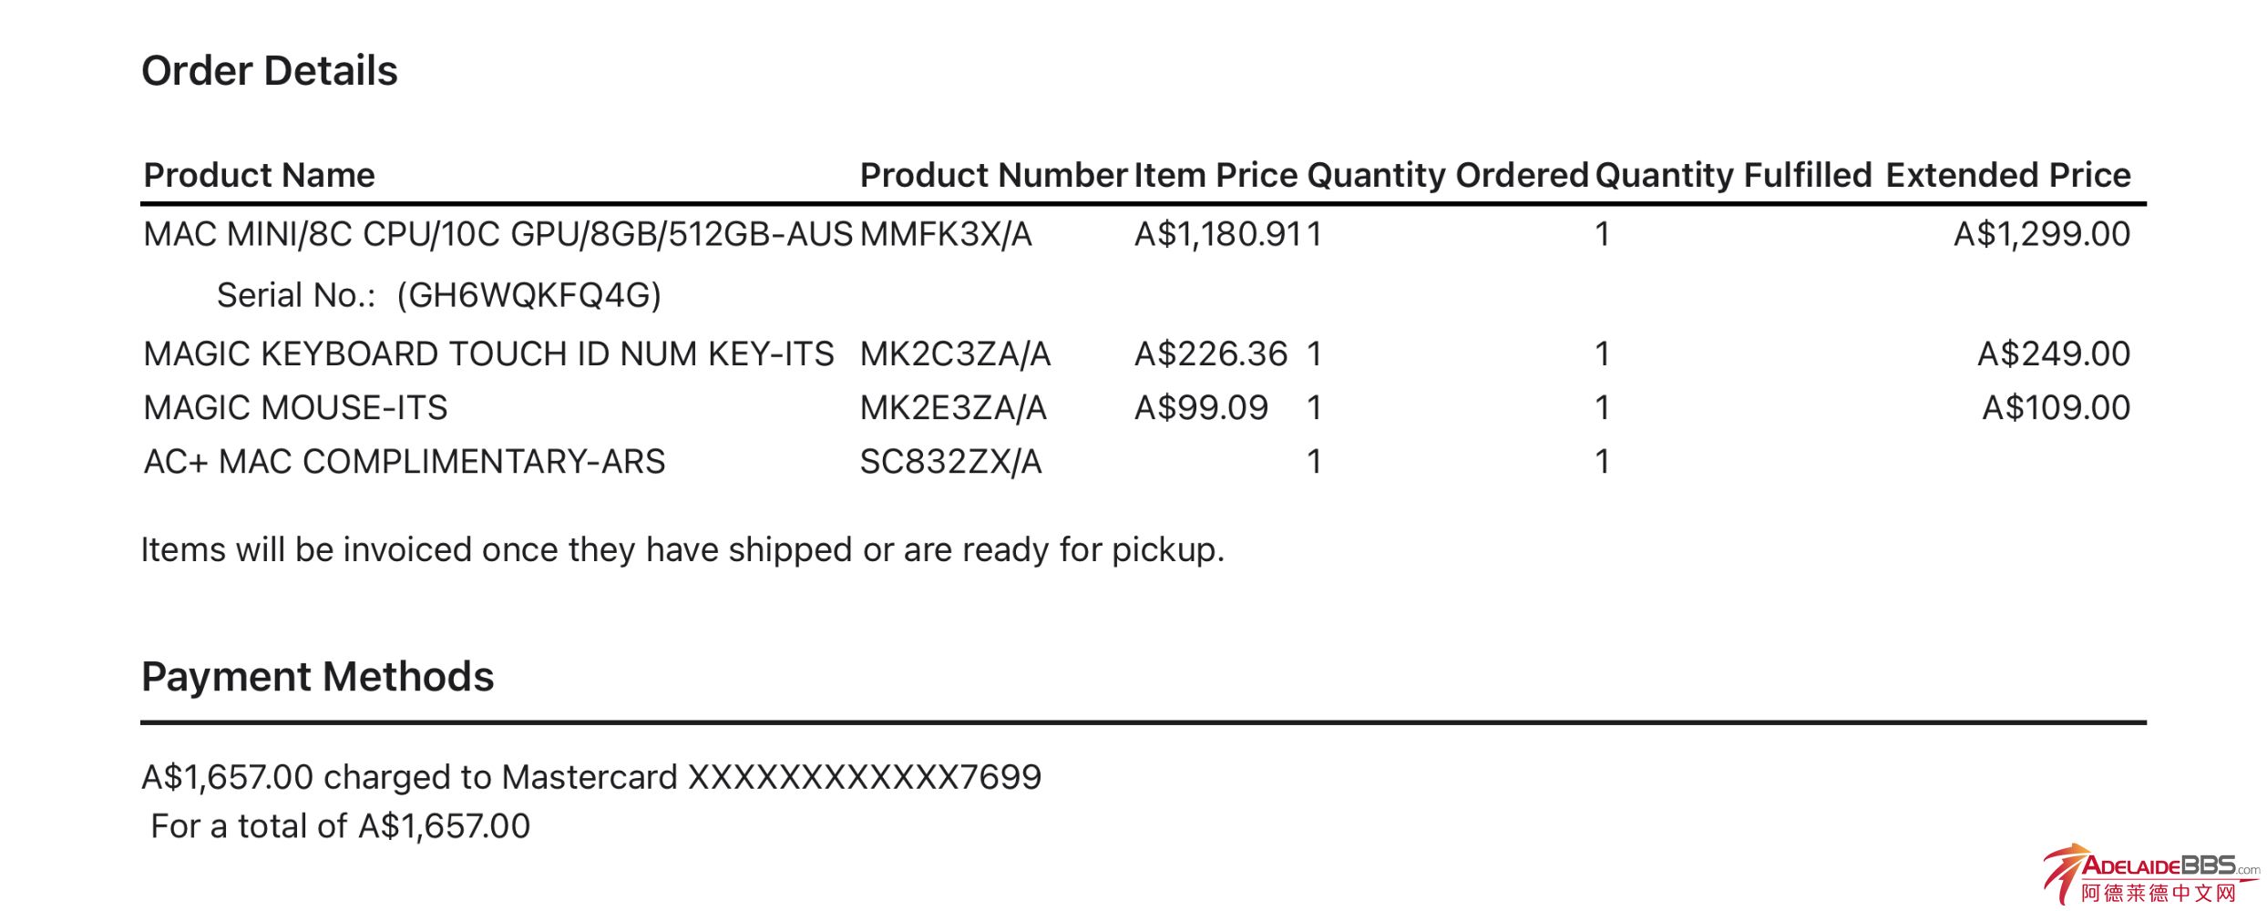Select the Magic Keyboard Touch ID product name
The height and width of the screenshot is (911, 2267).
pos(488,353)
